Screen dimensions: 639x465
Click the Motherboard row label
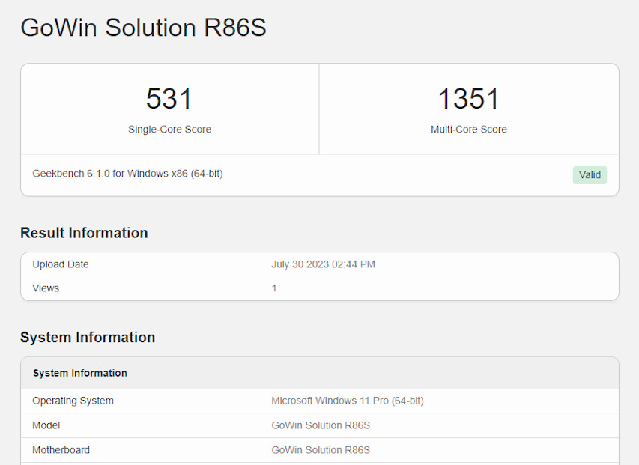point(61,450)
